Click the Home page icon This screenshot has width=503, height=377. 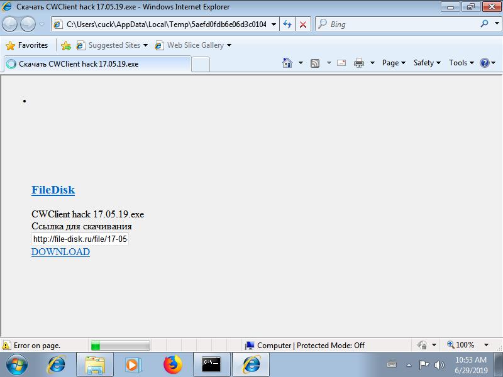click(287, 63)
